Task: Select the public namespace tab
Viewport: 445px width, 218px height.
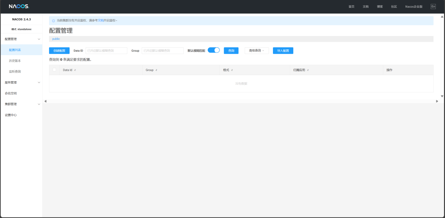Action: click(56, 39)
